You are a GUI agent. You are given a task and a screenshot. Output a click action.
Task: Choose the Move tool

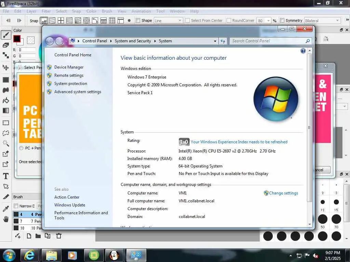click(x=6, y=68)
